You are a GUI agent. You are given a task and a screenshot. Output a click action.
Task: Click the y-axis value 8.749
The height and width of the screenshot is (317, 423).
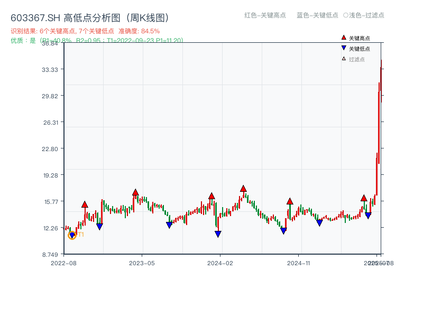coord(50,255)
